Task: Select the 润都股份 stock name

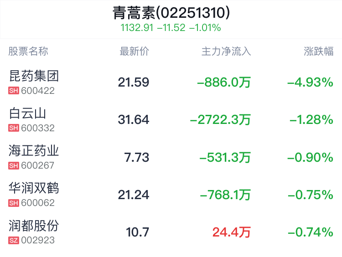Action: 34,226
